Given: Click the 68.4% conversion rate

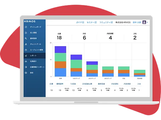Looking at the screenshot, I should pos(67,89).
